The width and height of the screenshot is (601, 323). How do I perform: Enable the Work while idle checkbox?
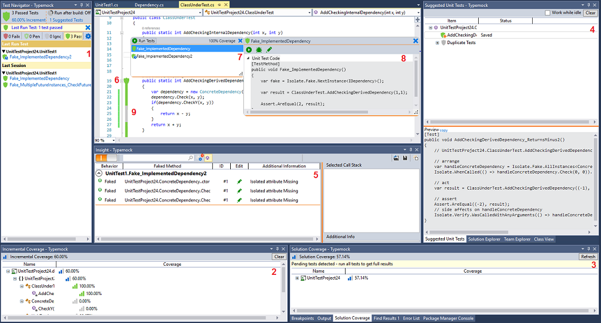click(x=548, y=13)
